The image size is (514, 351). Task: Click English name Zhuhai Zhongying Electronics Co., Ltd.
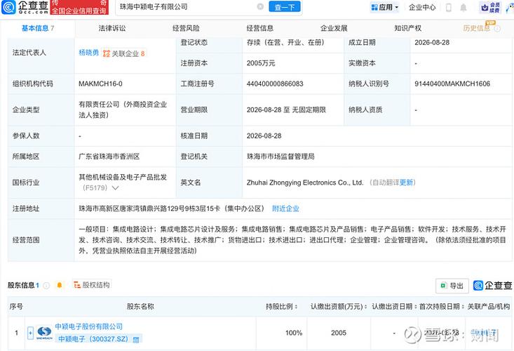tap(305, 183)
